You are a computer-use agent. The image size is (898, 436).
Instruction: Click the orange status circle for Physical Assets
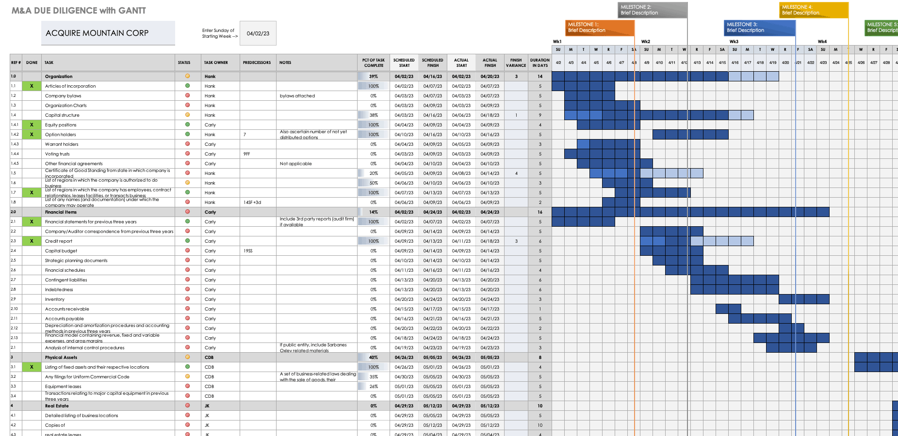coord(187,357)
